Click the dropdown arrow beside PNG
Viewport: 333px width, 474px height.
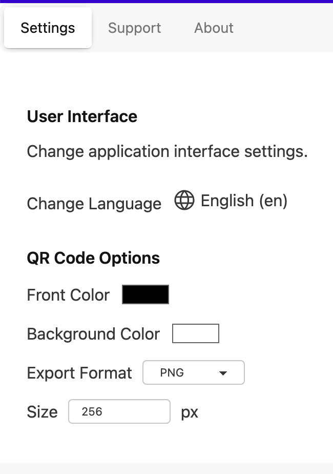[x=223, y=373]
